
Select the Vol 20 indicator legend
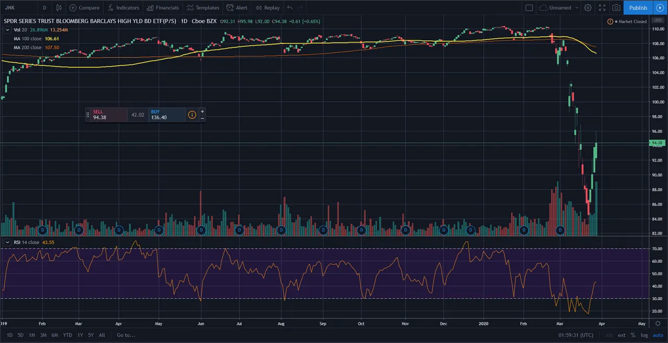[x=21, y=30]
